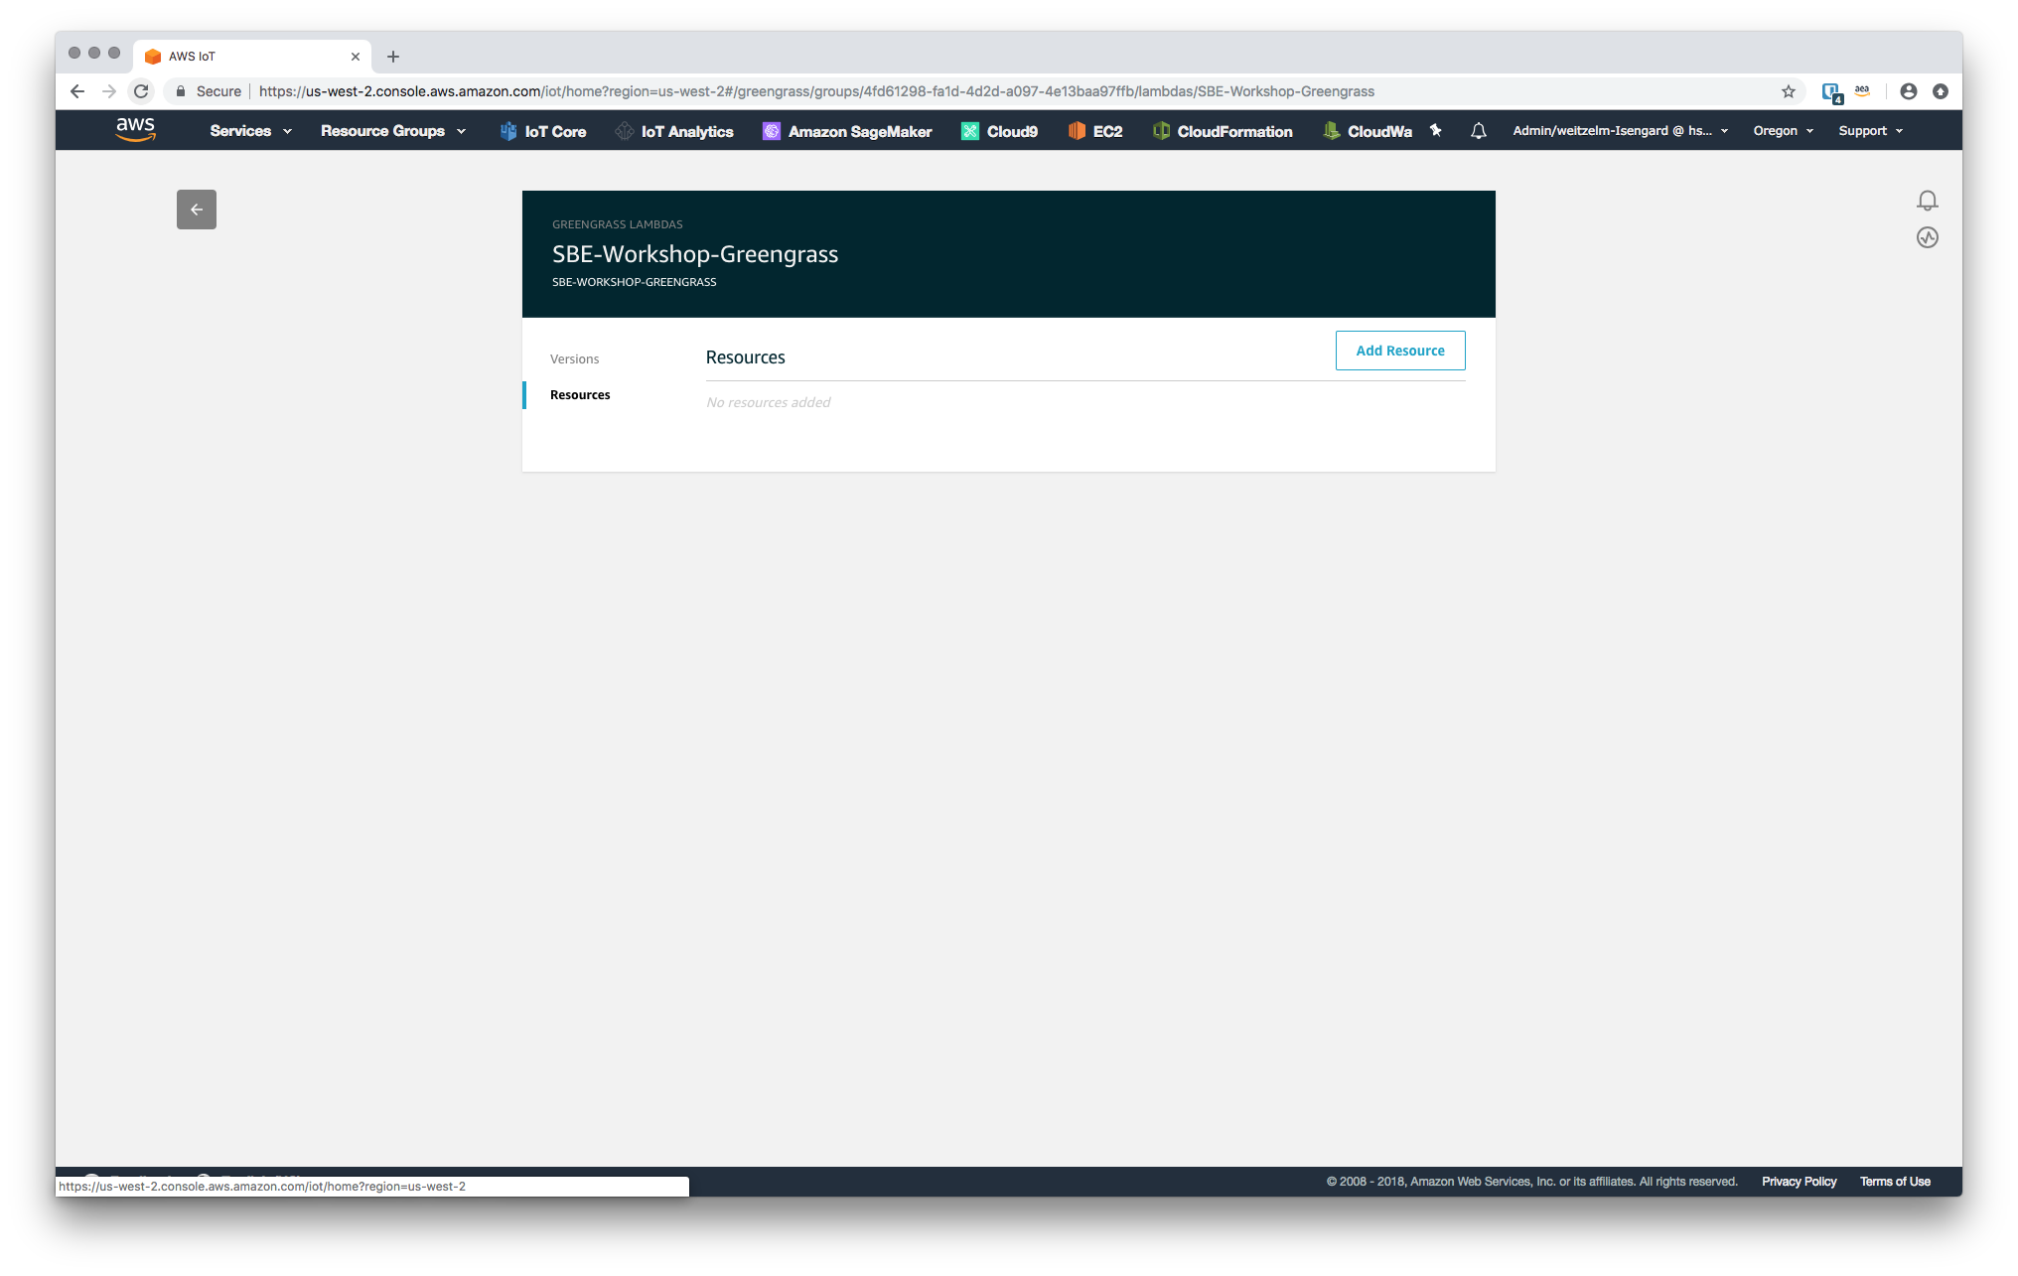This screenshot has width=2018, height=1276.
Task: Go forward in browser history
Action: pyautogui.click(x=109, y=91)
